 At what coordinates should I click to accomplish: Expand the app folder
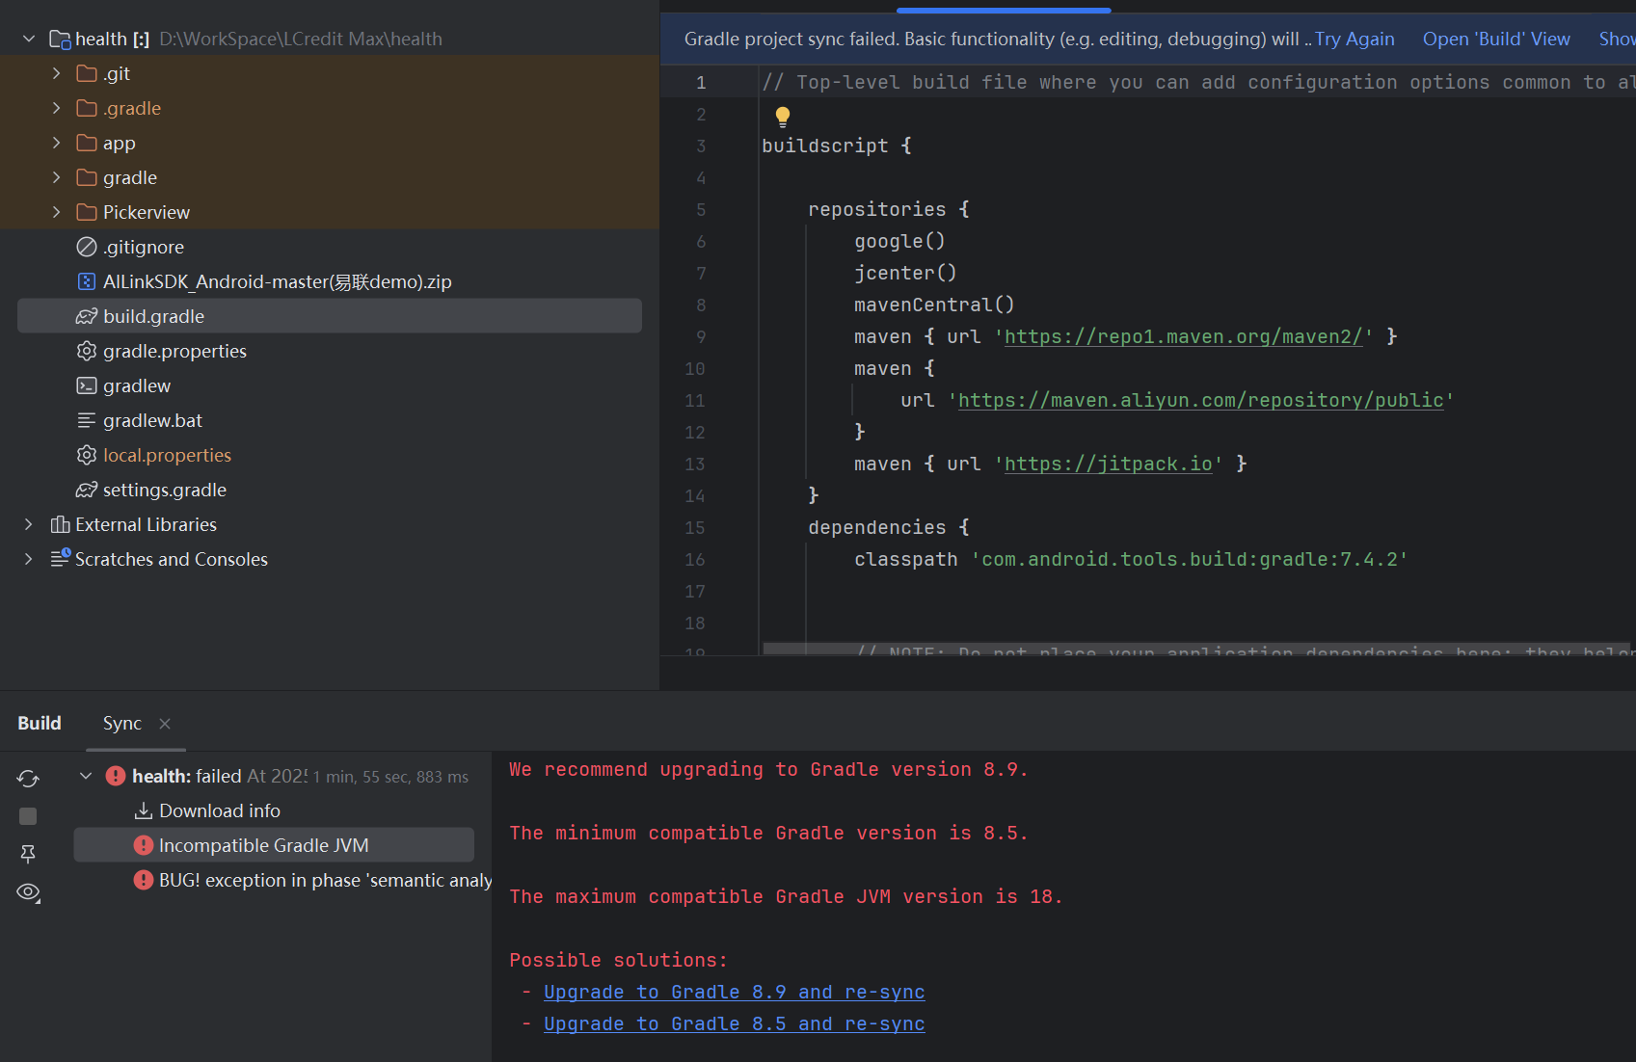coord(56,143)
